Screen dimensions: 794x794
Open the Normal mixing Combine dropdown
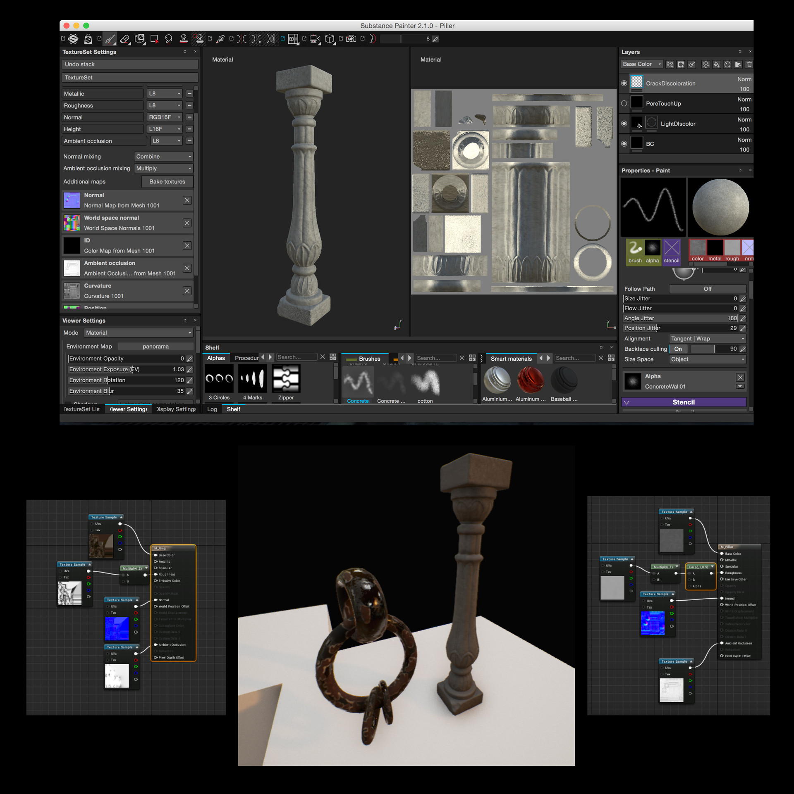[163, 157]
